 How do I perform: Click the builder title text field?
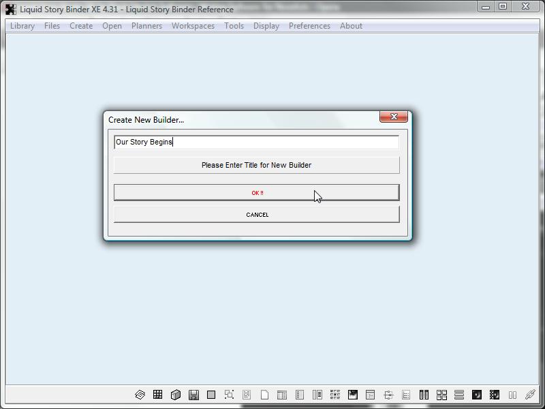click(x=256, y=142)
